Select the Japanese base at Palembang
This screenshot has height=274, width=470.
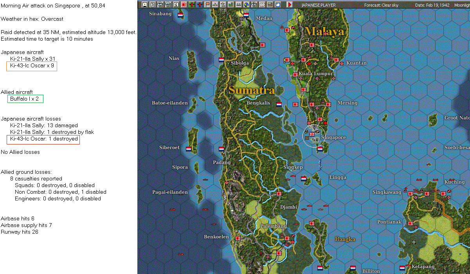[x=287, y=238]
